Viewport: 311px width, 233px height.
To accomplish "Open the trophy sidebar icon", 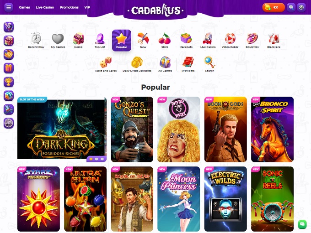I will 9,82.
